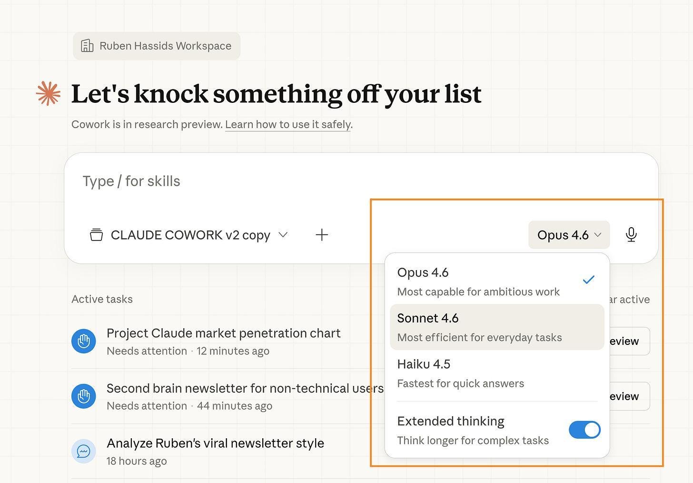The image size is (693, 483).
Task: Open Learn how to use it safely link
Action: tap(288, 124)
